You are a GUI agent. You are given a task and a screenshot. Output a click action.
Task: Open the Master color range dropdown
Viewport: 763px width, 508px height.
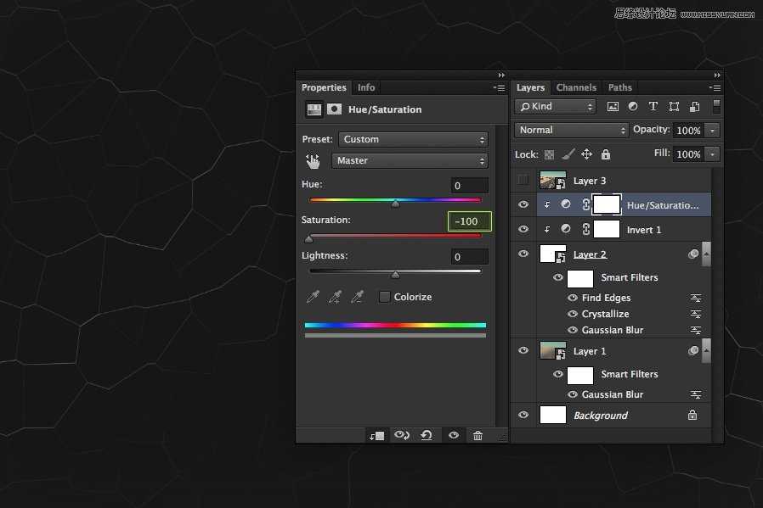(x=410, y=161)
